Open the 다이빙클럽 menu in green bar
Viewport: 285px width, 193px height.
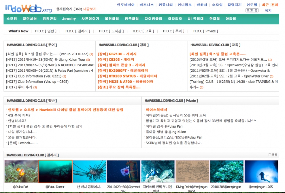[x=153, y=19]
